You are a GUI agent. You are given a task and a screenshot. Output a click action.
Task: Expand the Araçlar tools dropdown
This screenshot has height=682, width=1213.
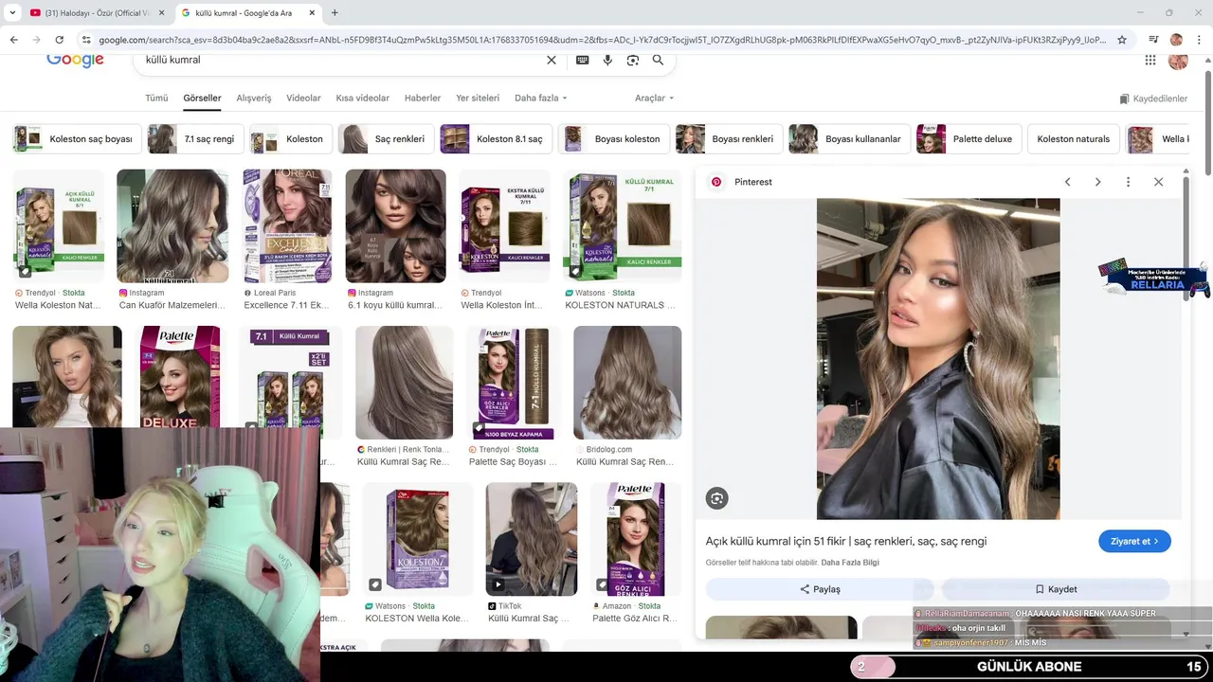tap(654, 99)
